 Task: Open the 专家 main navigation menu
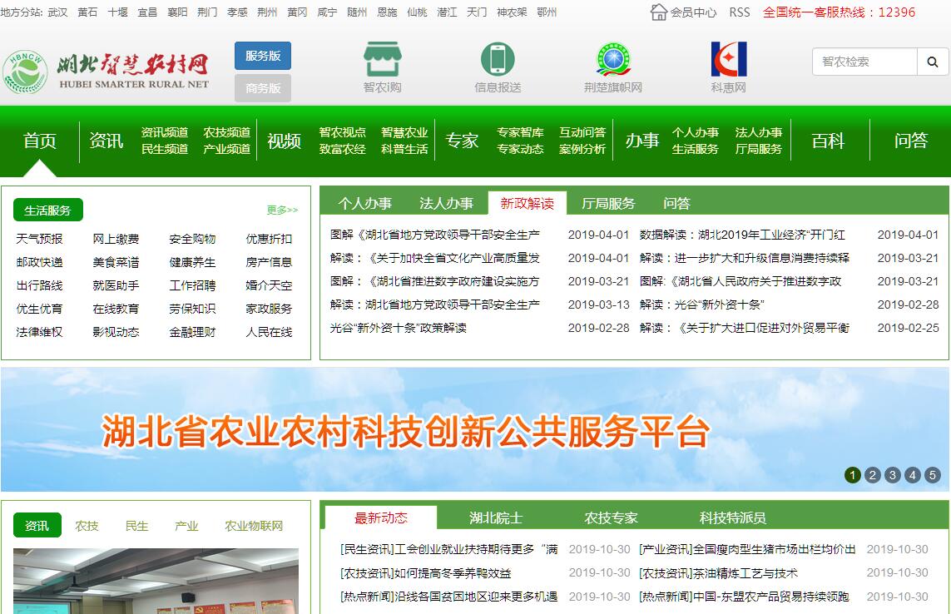pyautogui.click(x=462, y=141)
